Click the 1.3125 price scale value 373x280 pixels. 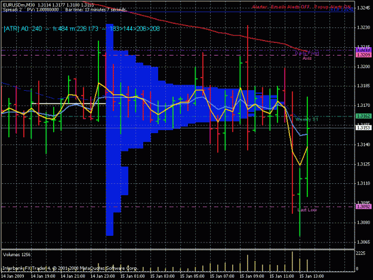[363, 164]
